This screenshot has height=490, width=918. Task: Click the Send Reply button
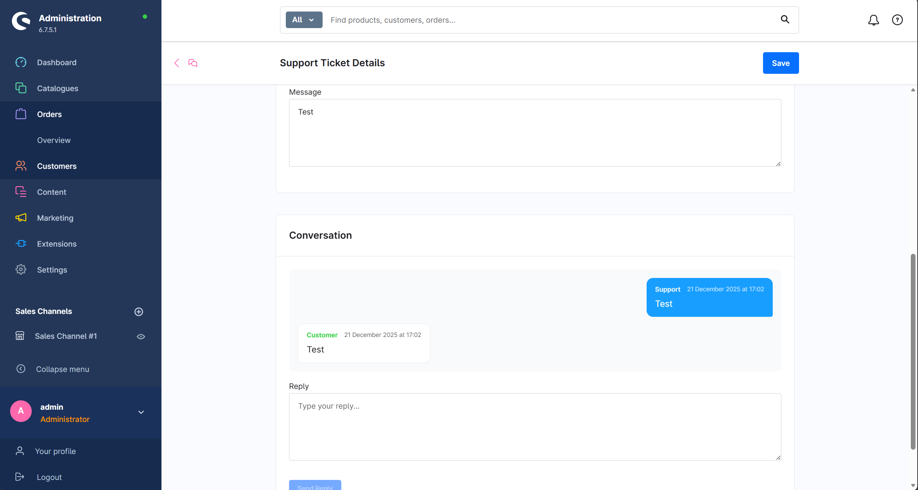point(315,485)
